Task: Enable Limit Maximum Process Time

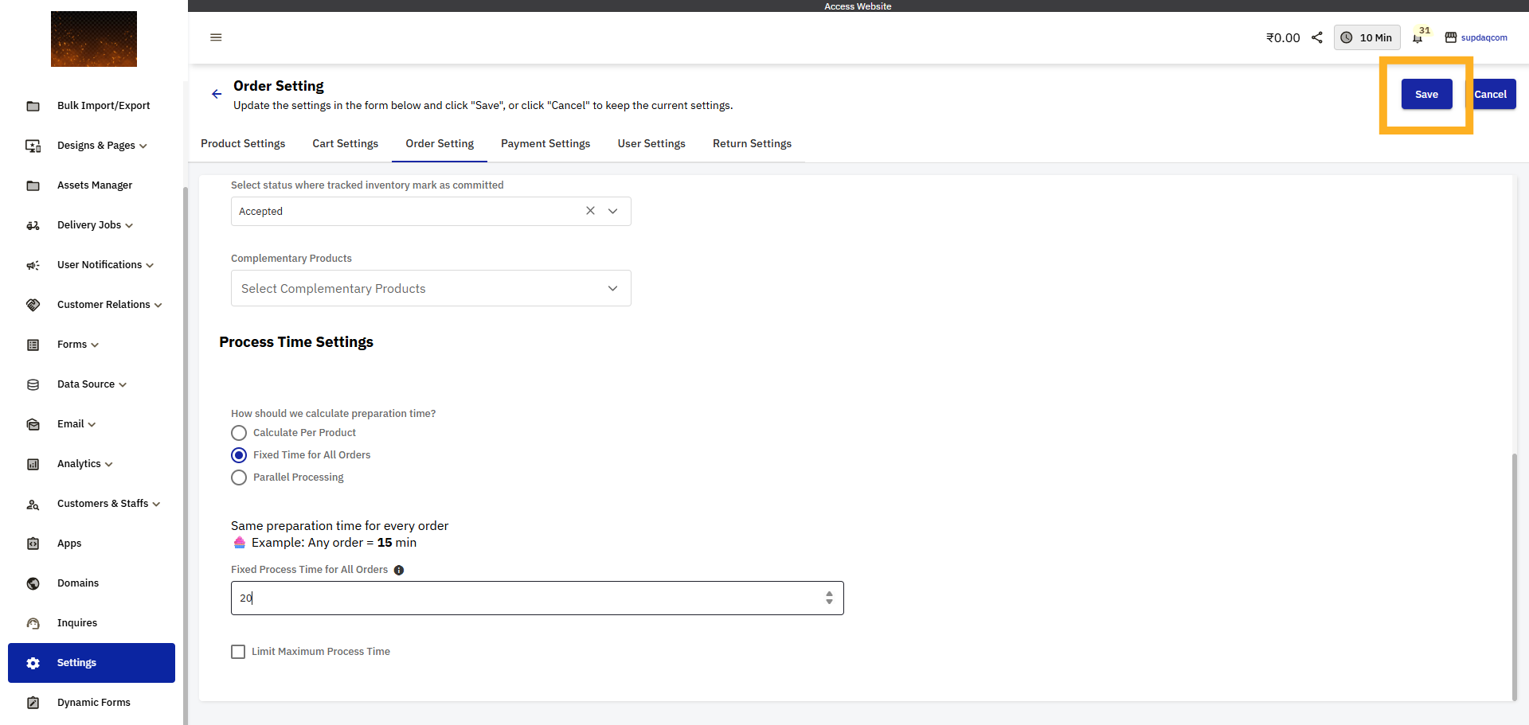Action: pos(237,651)
